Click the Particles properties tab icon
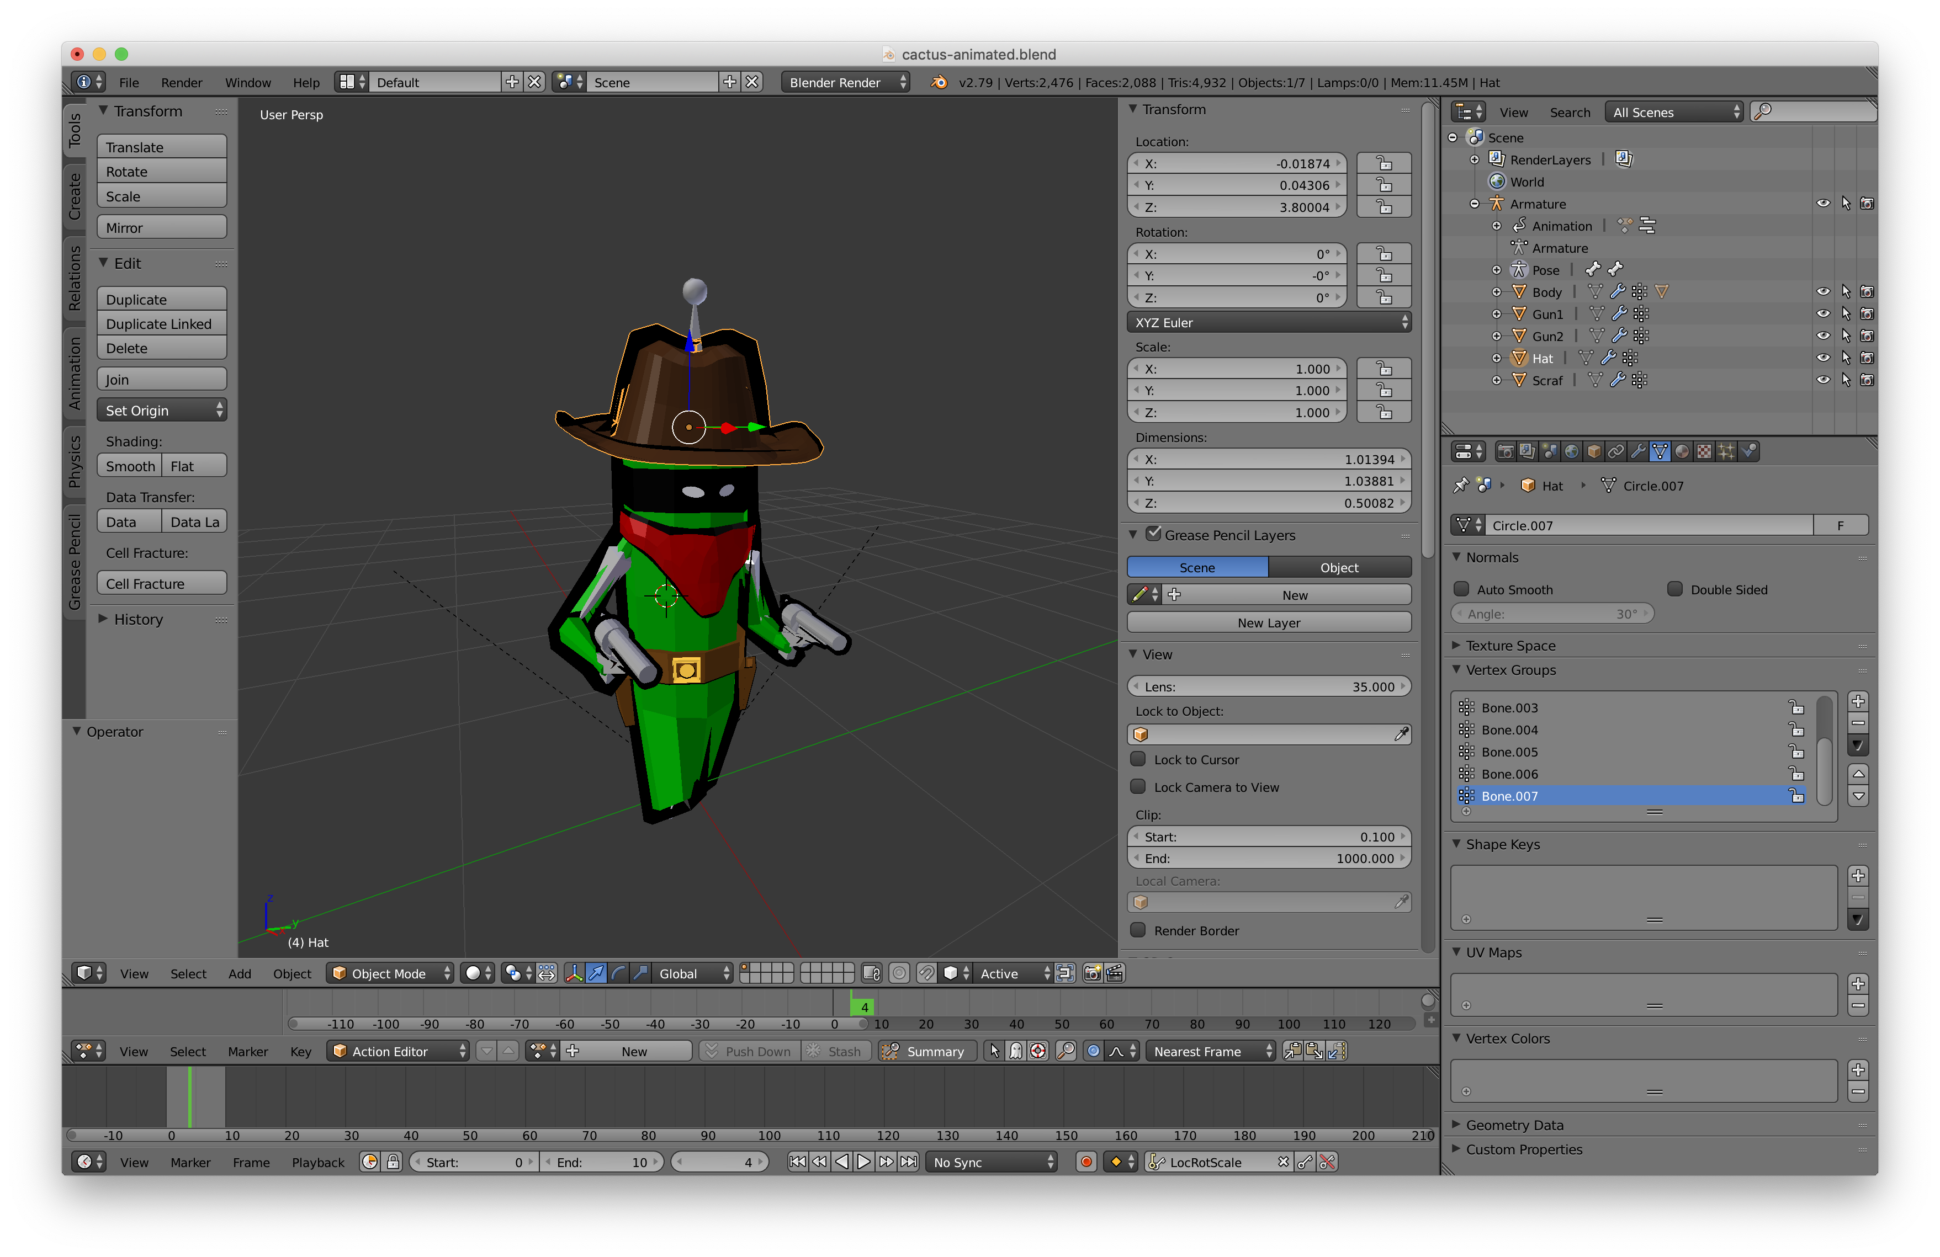This screenshot has width=1940, height=1257. coord(1726,451)
